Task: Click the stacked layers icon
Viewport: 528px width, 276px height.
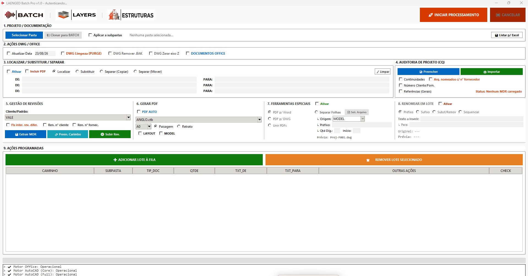Action: 63,15
